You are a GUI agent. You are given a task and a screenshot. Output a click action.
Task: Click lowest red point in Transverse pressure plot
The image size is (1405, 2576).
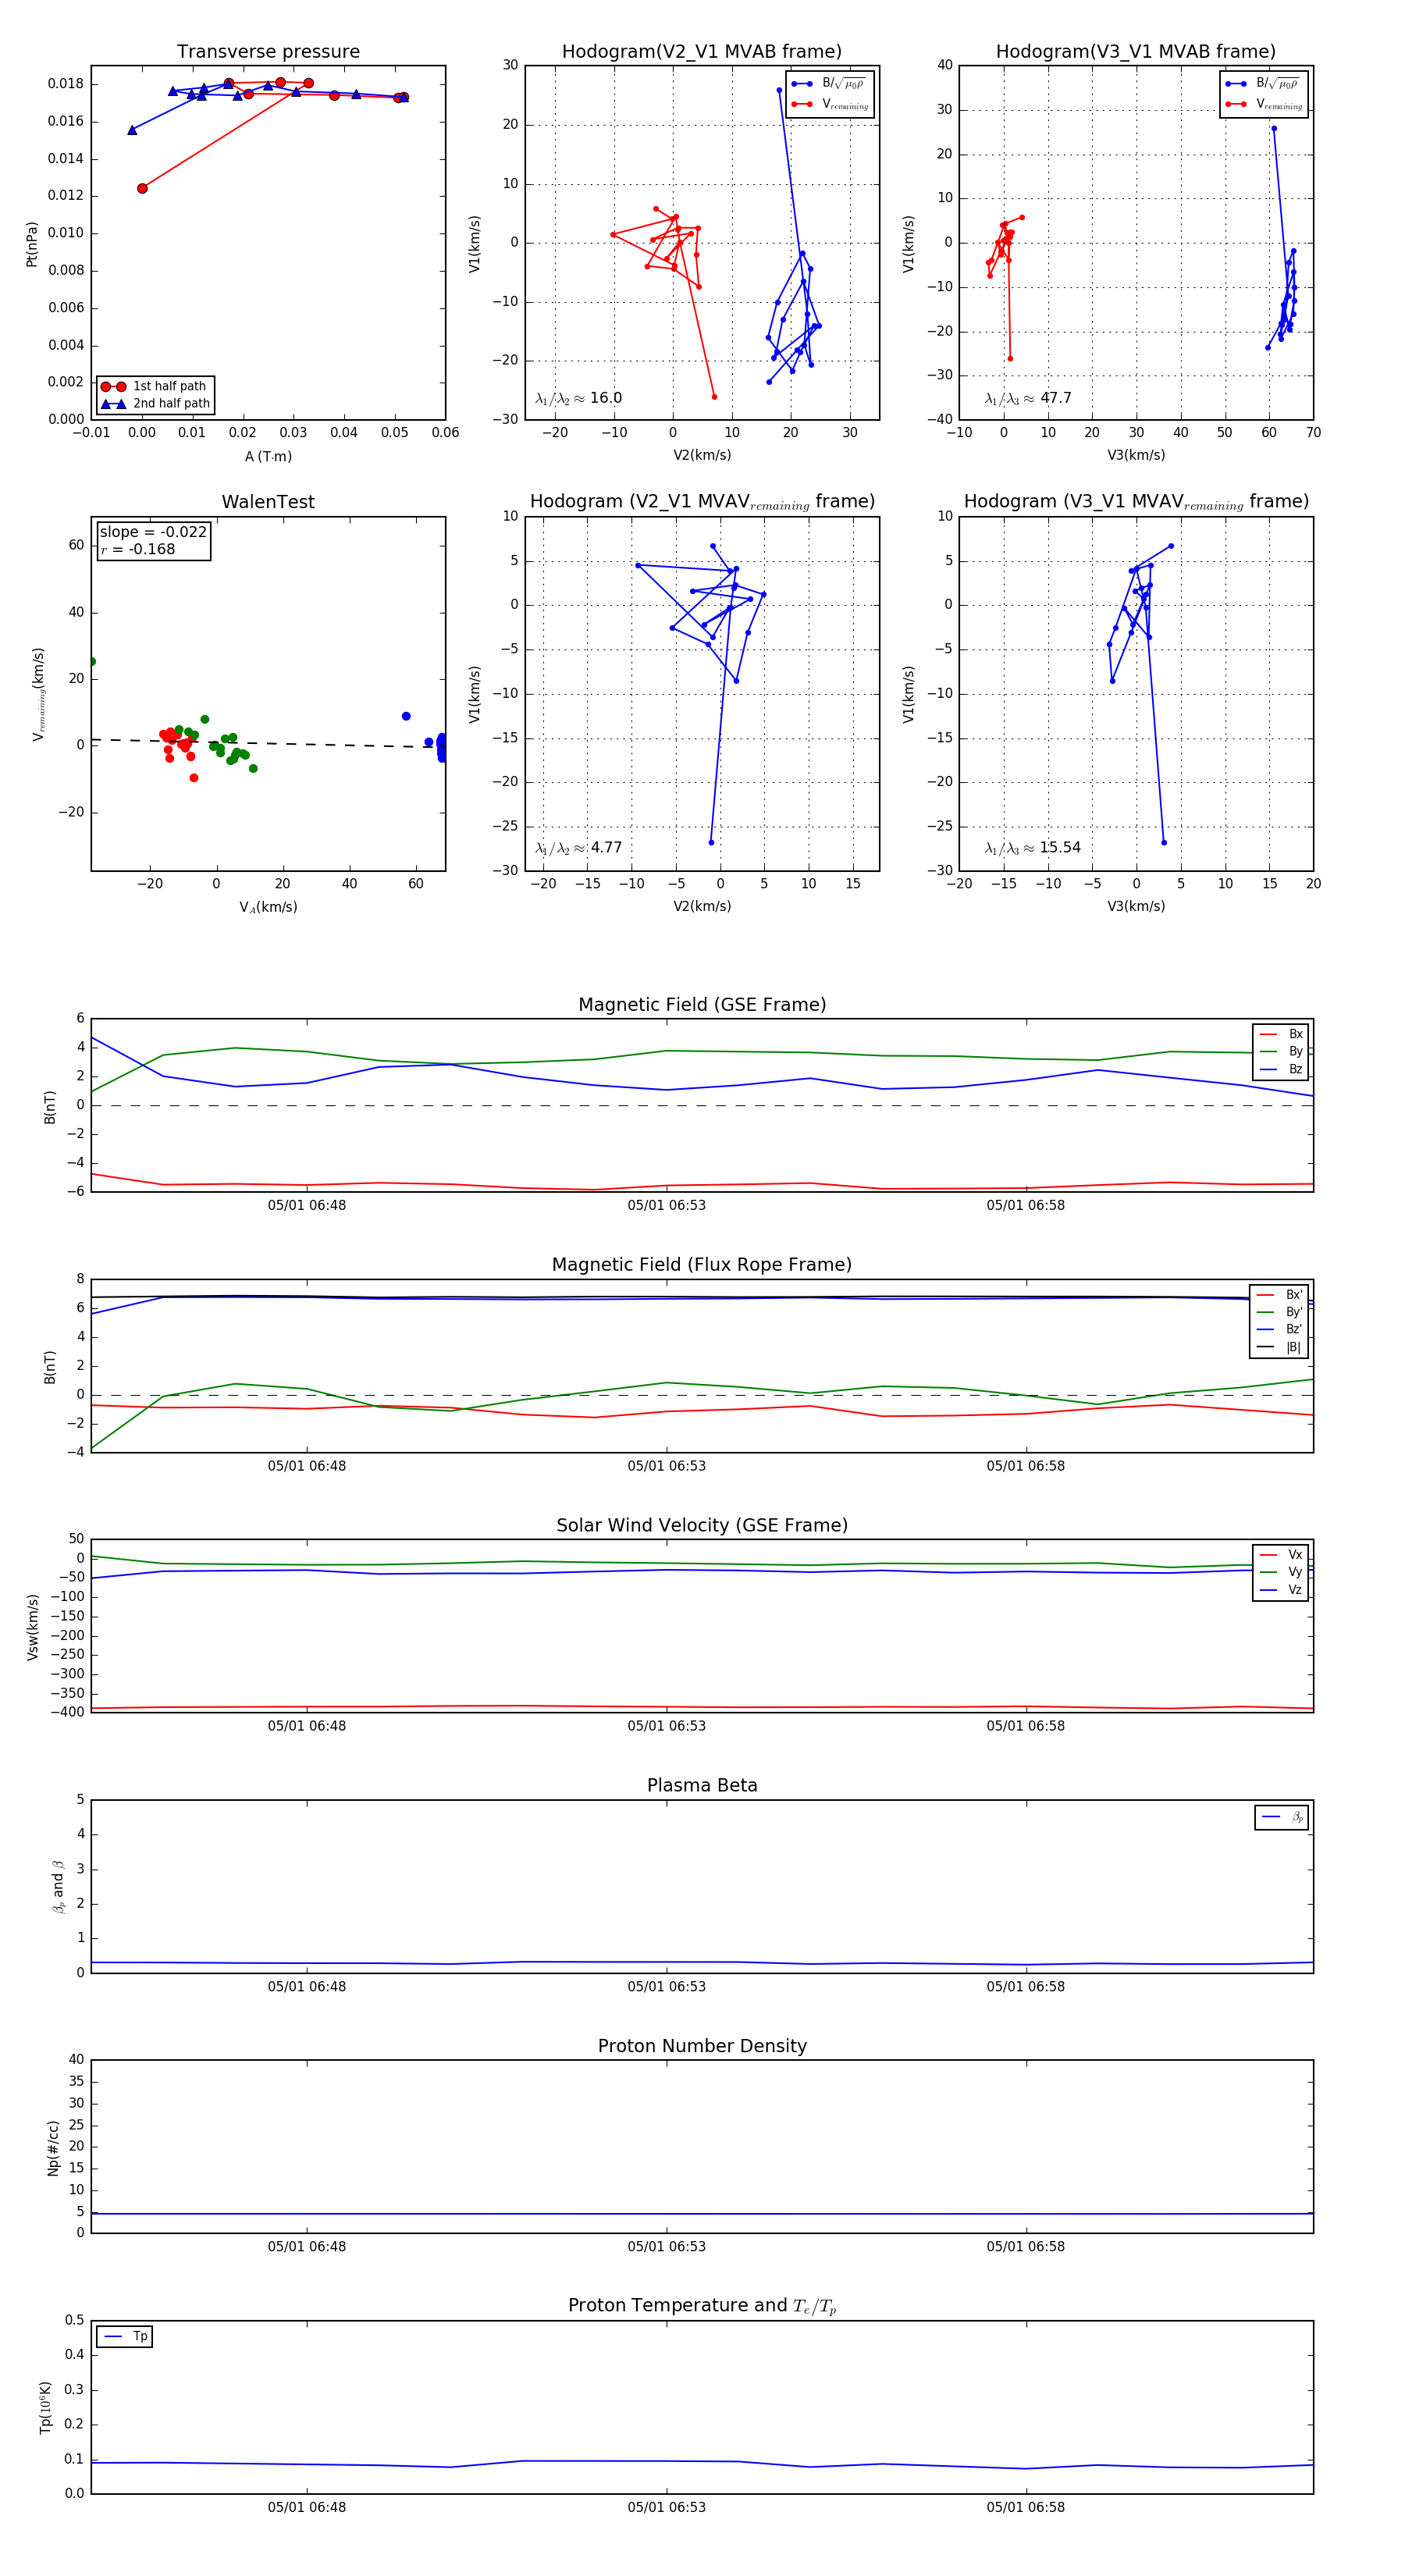click(x=142, y=188)
